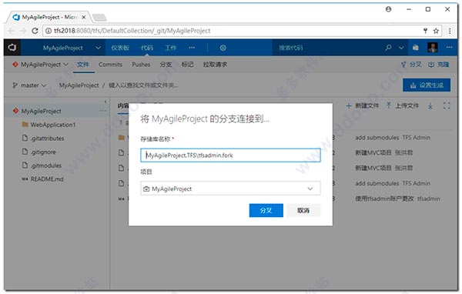Click the browser back arrow
Viewport: 462px width, 294px height.
[11, 31]
